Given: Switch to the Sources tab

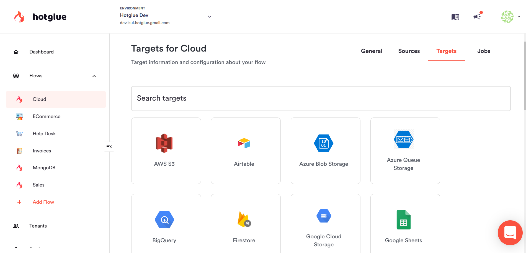Looking at the screenshot, I should pos(409,51).
